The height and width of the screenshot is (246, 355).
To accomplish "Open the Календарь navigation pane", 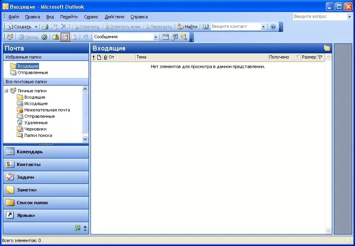I will click(x=46, y=152).
